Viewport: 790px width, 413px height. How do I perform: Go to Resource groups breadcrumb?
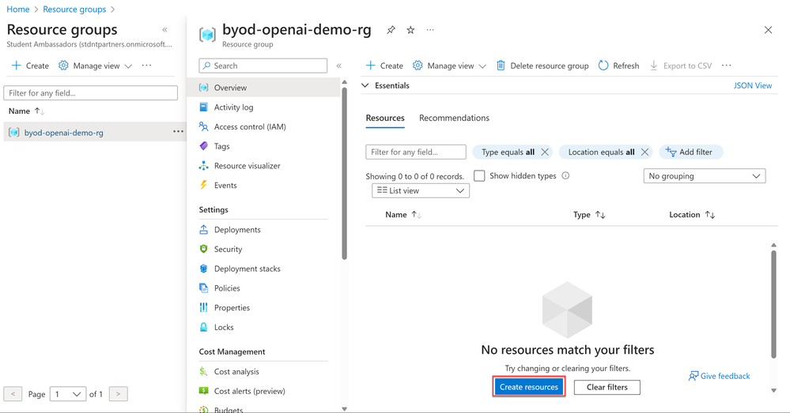[x=74, y=9]
